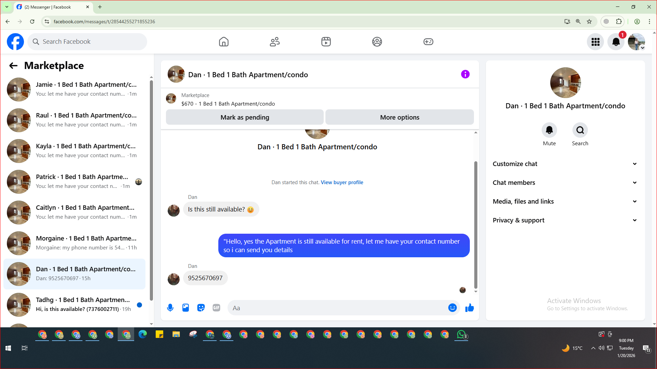The height and width of the screenshot is (369, 657).
Task: Open a new browser tab
Action: click(x=100, y=7)
